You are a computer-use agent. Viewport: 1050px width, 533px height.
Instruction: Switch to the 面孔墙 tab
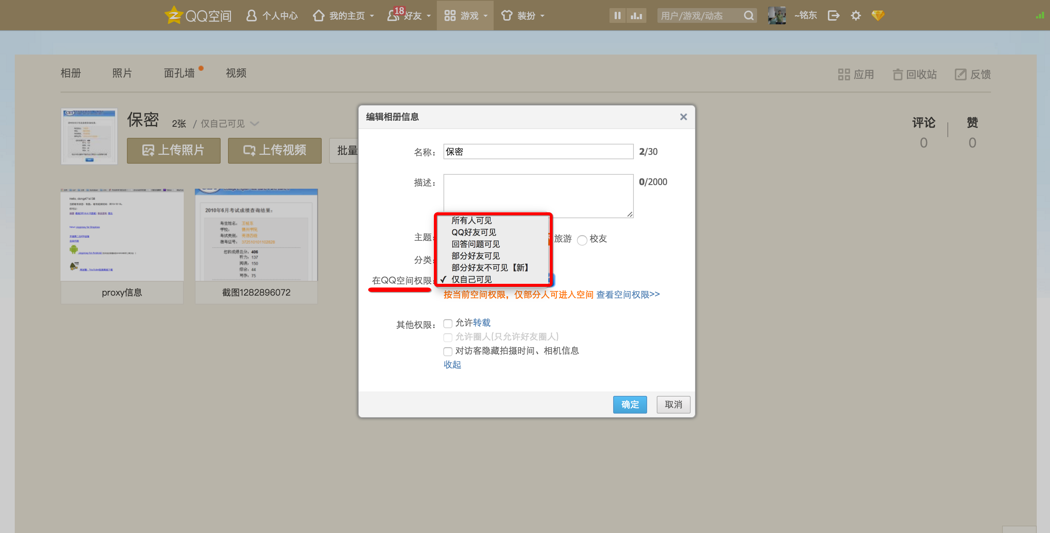(x=179, y=73)
